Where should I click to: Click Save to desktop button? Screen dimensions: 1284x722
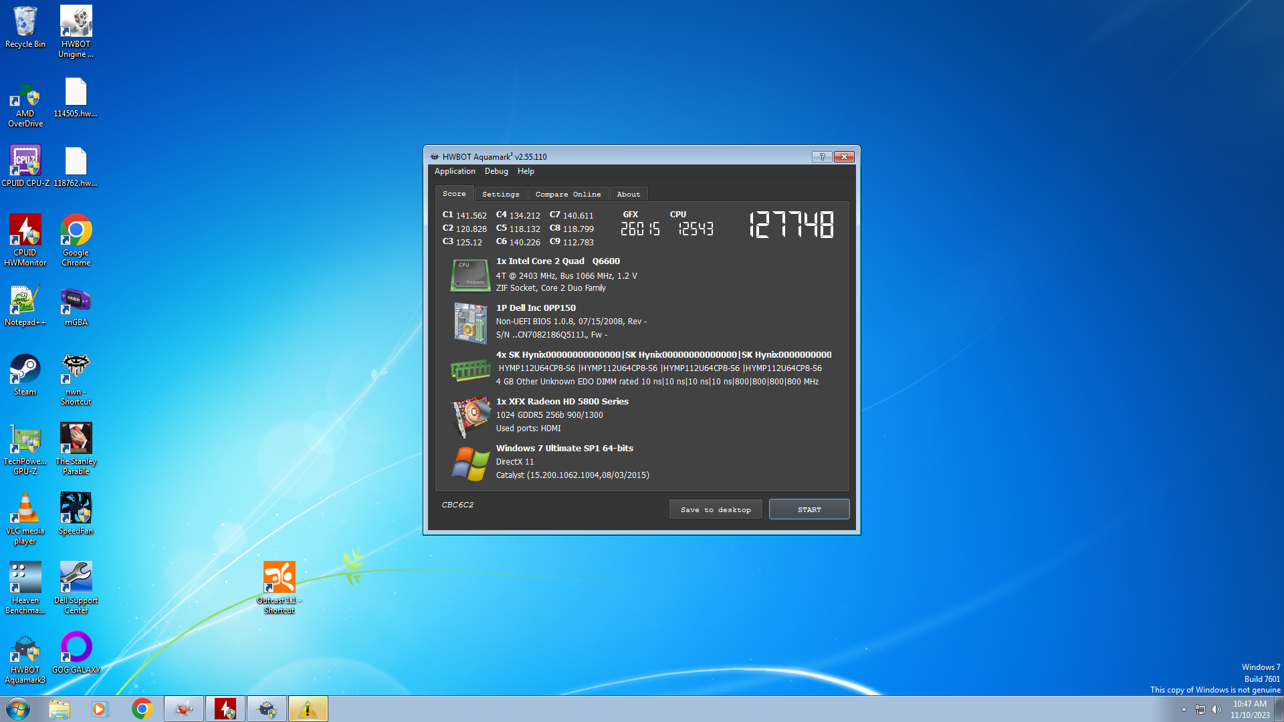[x=716, y=509]
